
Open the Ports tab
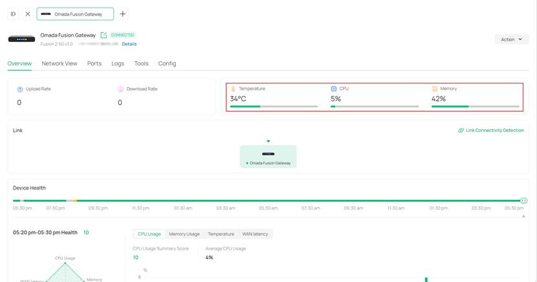94,63
